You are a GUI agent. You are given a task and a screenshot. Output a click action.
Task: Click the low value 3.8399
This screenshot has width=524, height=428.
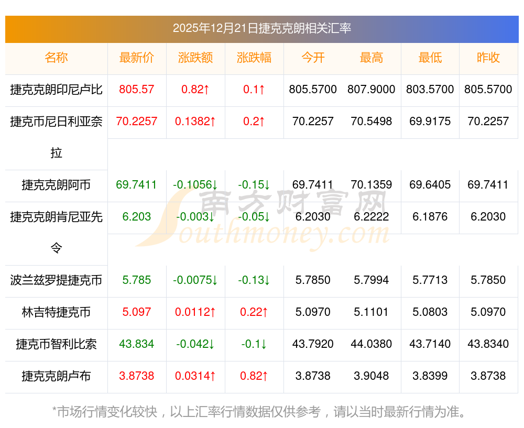(x=430, y=376)
